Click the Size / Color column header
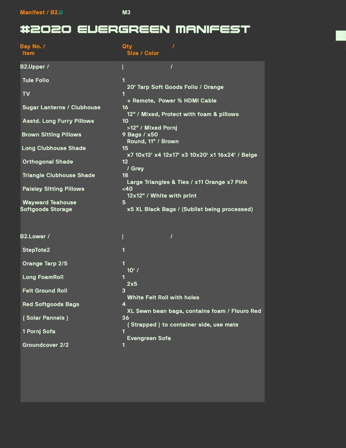The width and height of the screenshot is (346, 448). 143,53
